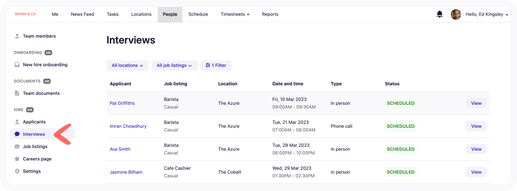Click the HR badge next to Onboarding

coord(48,52)
